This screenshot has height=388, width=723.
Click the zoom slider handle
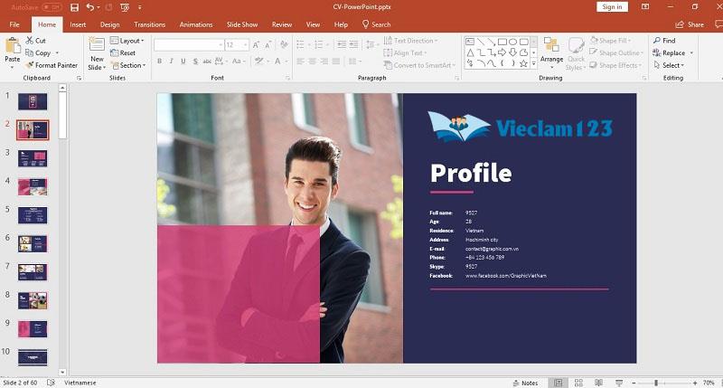656,383
